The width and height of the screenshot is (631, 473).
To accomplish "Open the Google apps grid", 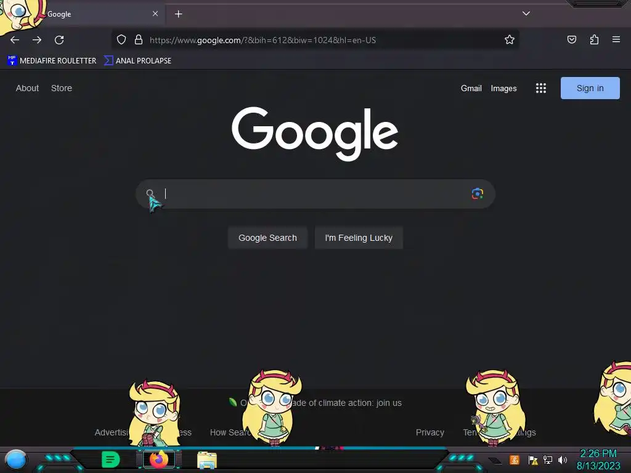I will (x=541, y=88).
